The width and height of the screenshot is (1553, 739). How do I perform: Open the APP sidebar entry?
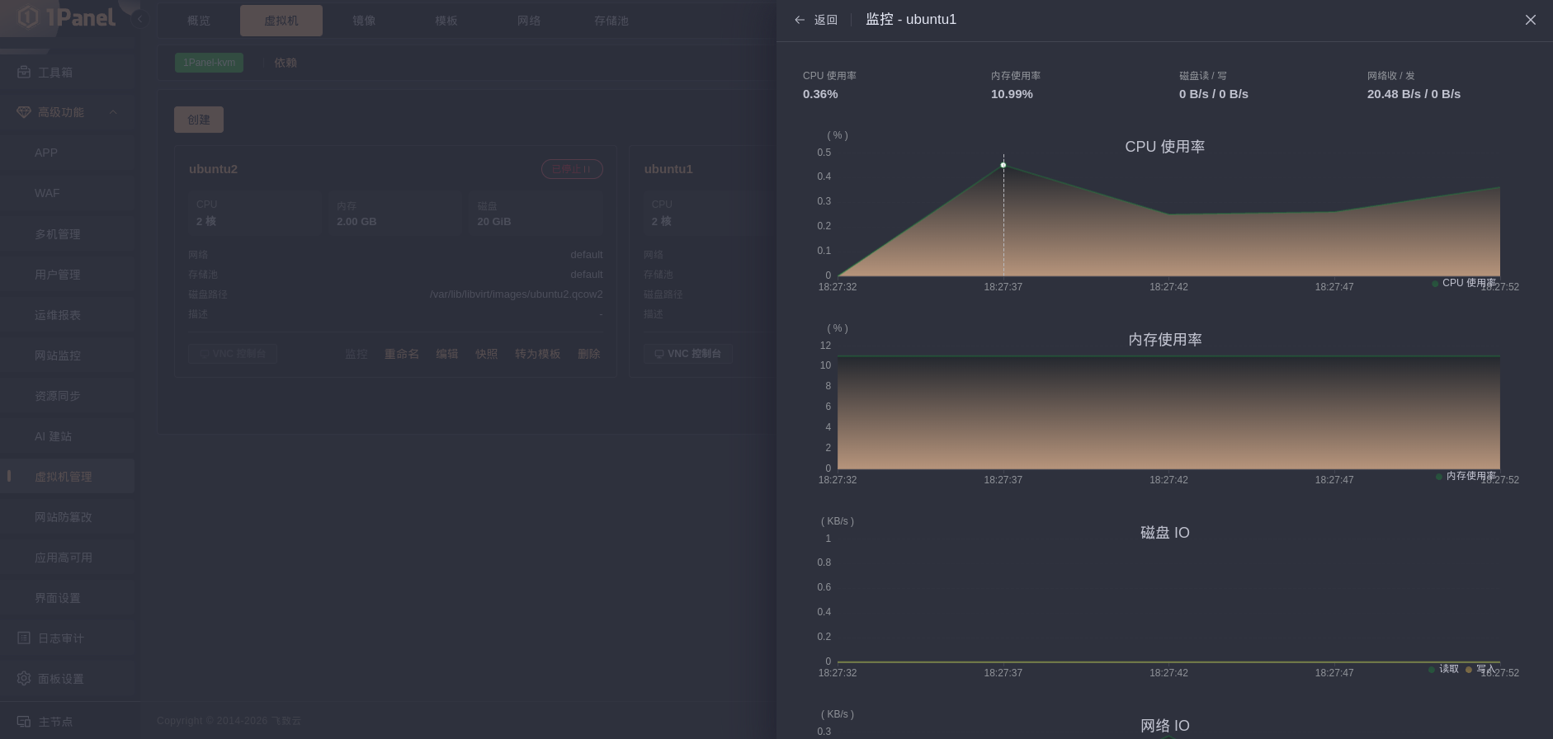(68, 153)
